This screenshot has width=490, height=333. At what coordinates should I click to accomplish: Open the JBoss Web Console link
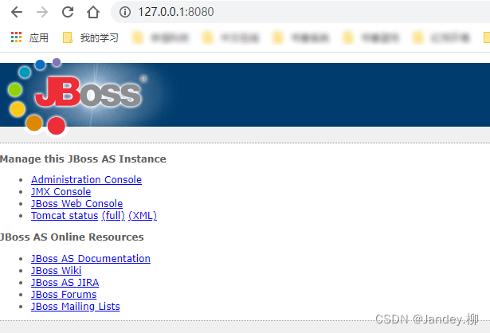click(76, 204)
